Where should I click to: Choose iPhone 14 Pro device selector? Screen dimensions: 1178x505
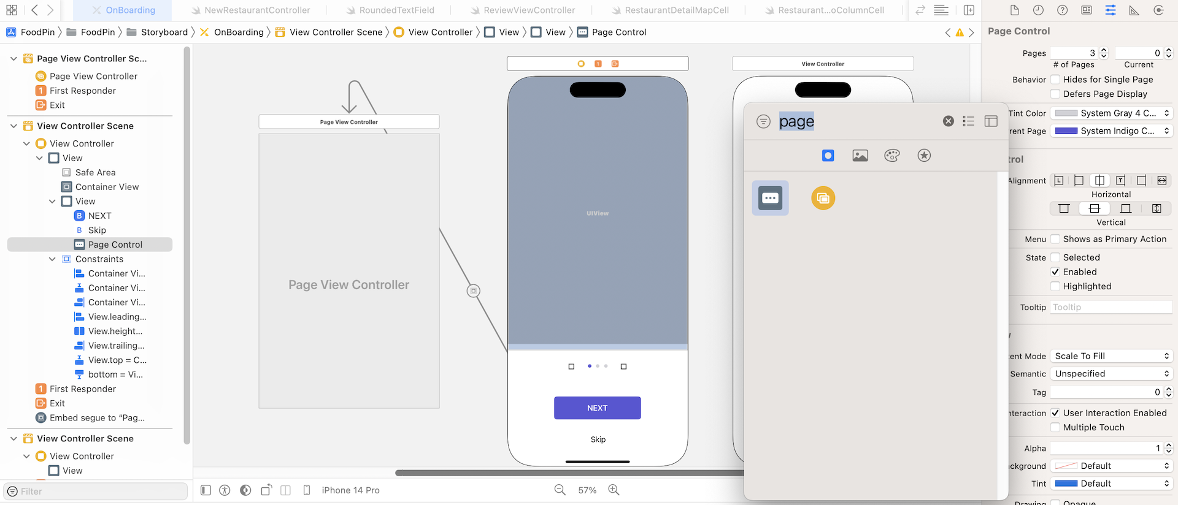click(350, 490)
